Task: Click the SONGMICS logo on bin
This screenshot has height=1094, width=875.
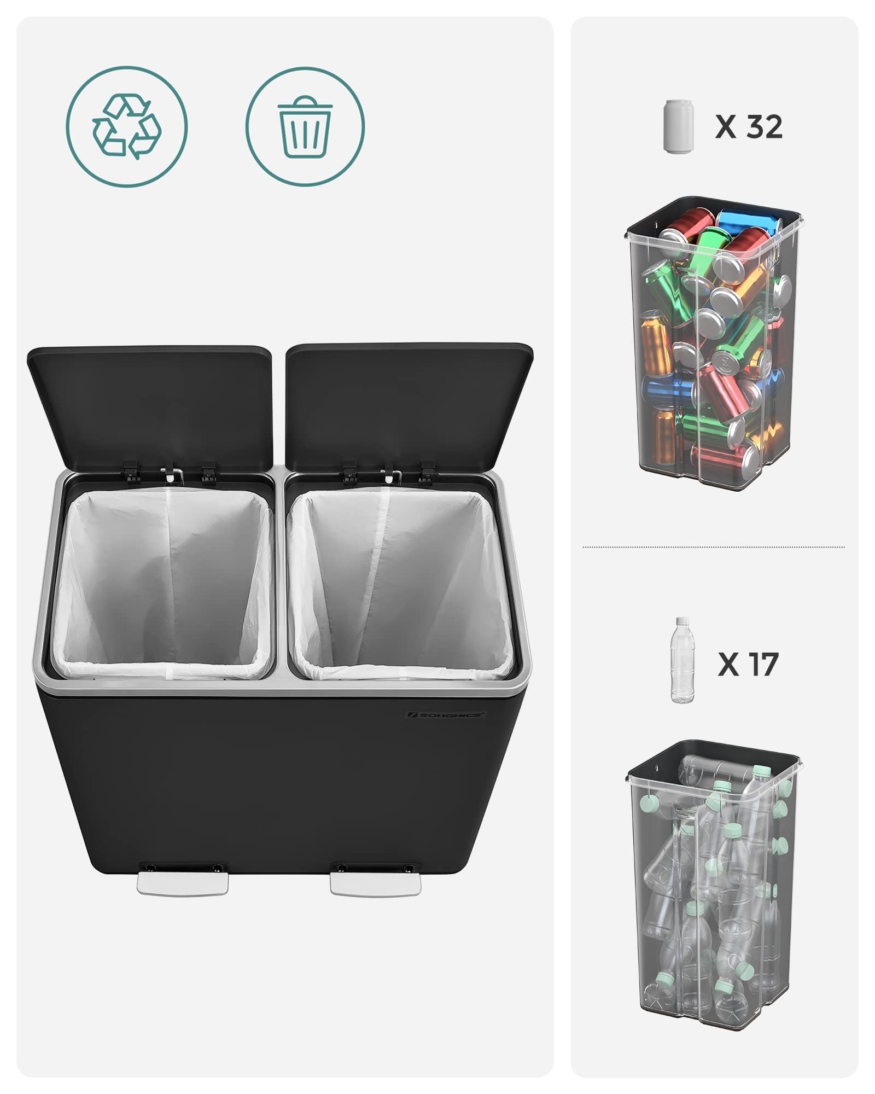Action: [x=445, y=714]
